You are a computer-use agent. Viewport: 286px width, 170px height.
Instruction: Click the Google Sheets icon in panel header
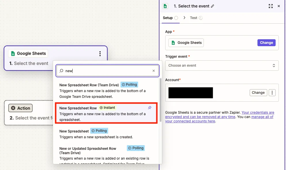(165, 6)
